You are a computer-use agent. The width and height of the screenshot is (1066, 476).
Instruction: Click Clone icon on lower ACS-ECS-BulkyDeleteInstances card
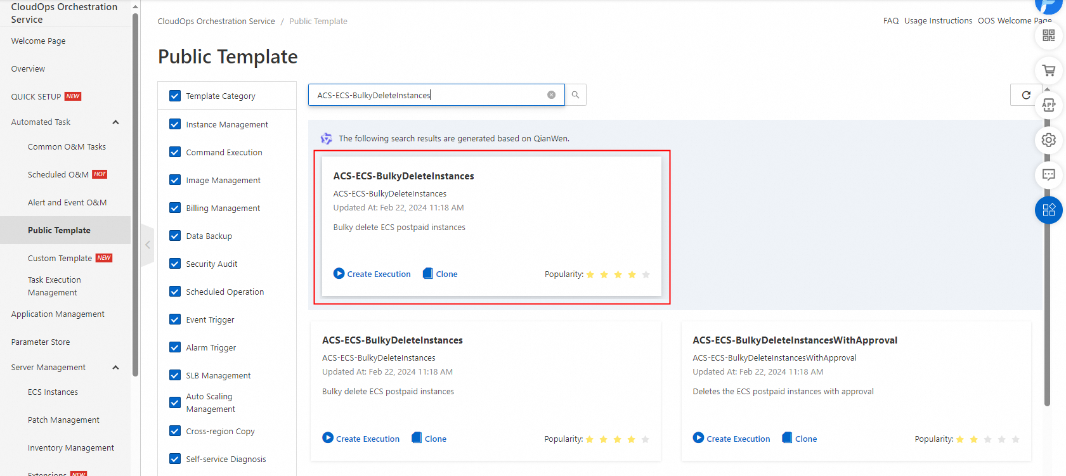click(x=417, y=438)
